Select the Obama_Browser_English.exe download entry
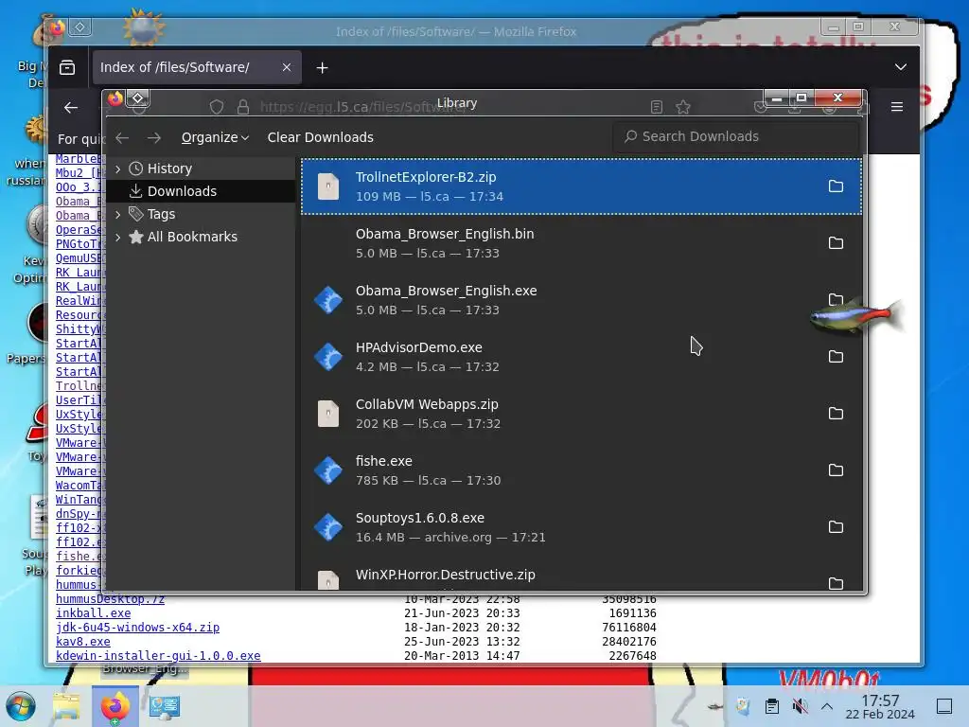 click(x=581, y=300)
